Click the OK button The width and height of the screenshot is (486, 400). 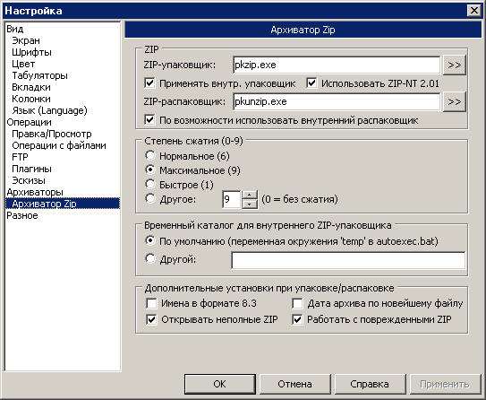220,384
